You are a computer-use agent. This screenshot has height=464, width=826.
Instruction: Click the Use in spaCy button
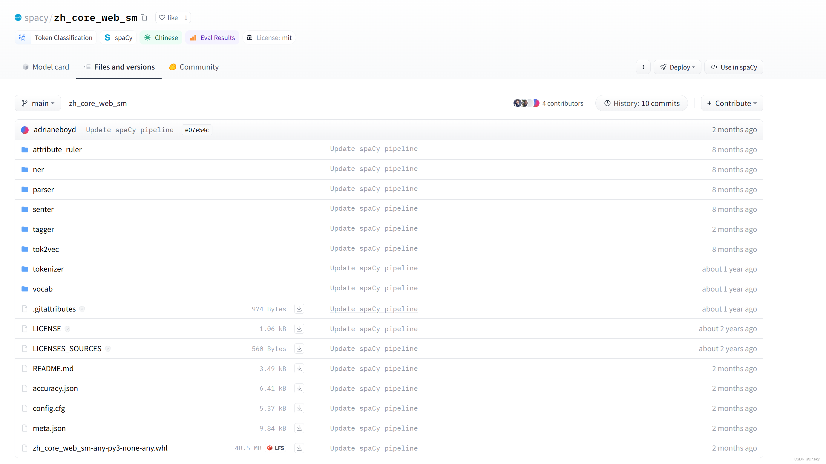point(734,67)
